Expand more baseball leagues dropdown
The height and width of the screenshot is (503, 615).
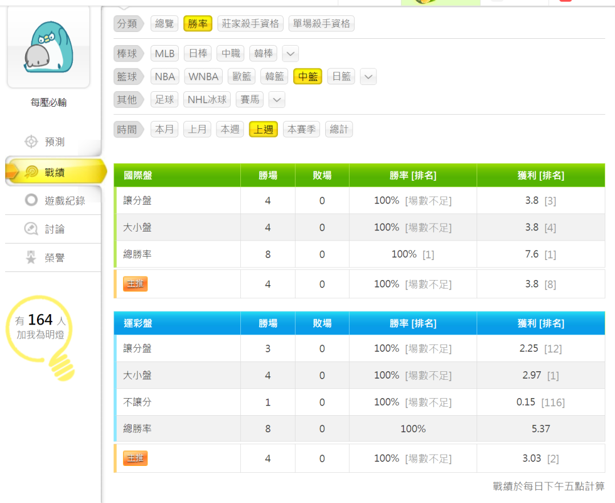290,54
